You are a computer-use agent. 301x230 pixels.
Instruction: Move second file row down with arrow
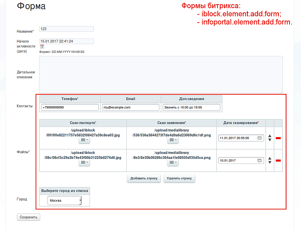[270, 163]
